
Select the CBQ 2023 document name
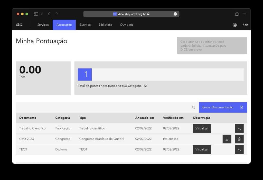tap(26, 139)
